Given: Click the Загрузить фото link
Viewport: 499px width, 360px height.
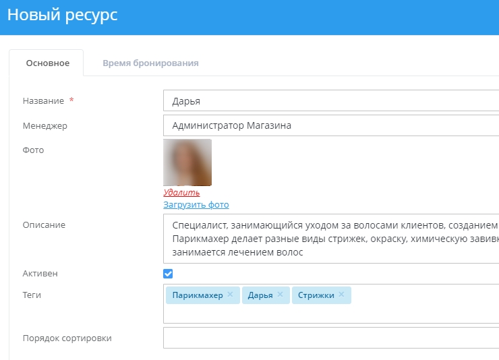Looking at the screenshot, I should point(196,204).
